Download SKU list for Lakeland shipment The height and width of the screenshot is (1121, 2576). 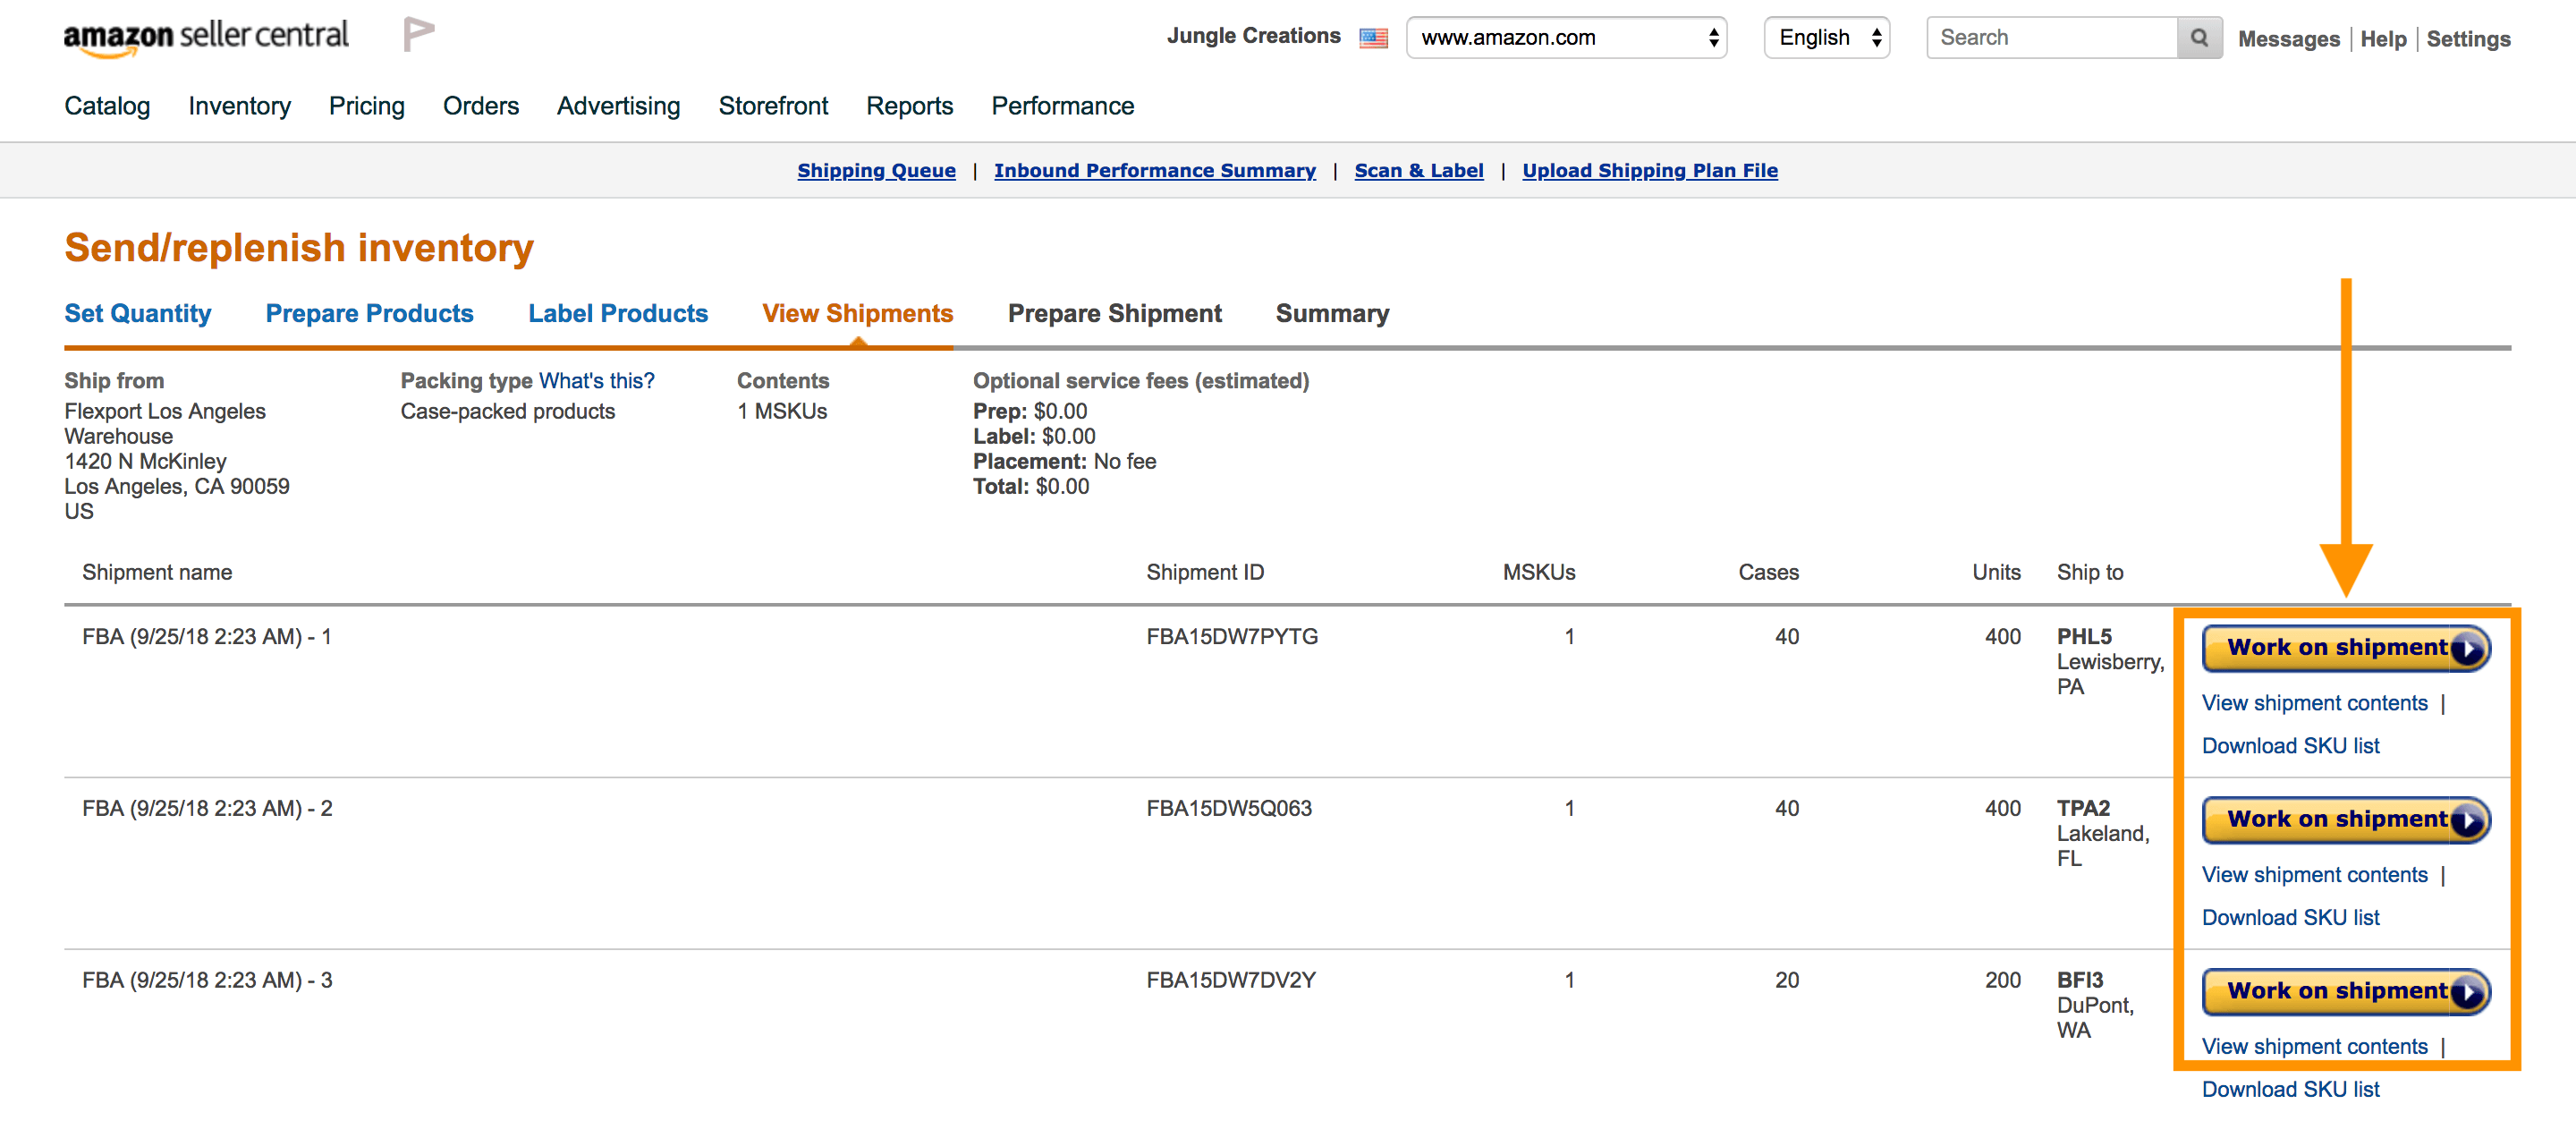[x=2290, y=917]
